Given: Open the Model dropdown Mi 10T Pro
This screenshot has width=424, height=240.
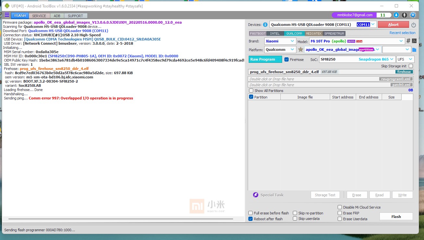Looking at the screenshot, I should [357, 41].
